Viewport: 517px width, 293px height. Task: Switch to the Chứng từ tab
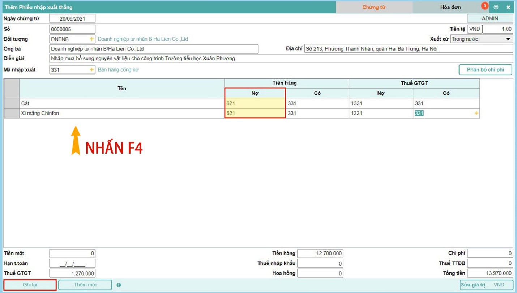(374, 7)
